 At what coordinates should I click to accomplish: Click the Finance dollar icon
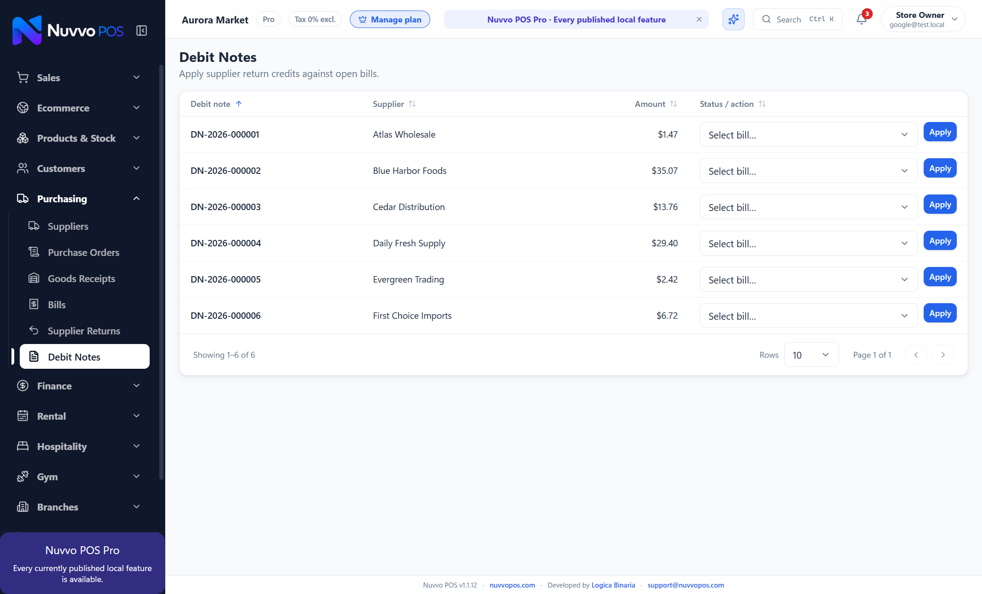(22, 386)
